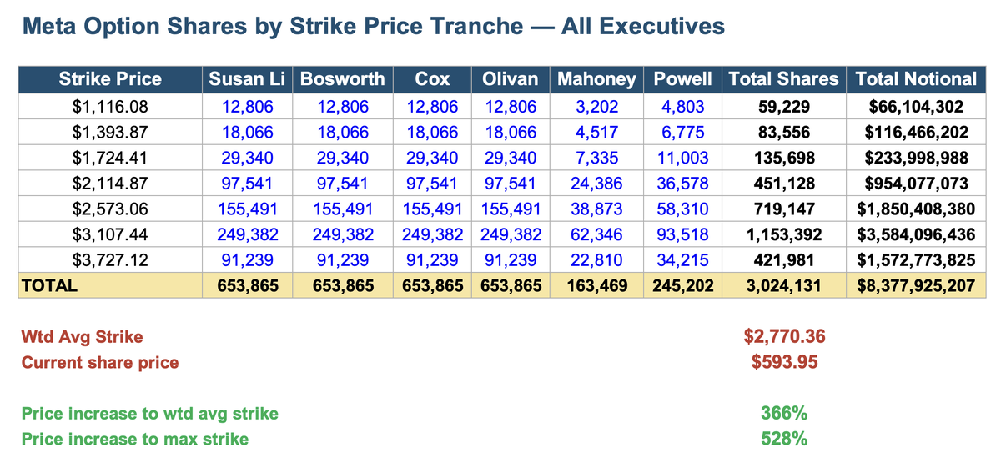This screenshot has height=468, width=1001.
Task: Select Mahoney's 4,517 shares cell
Action: [x=596, y=132]
